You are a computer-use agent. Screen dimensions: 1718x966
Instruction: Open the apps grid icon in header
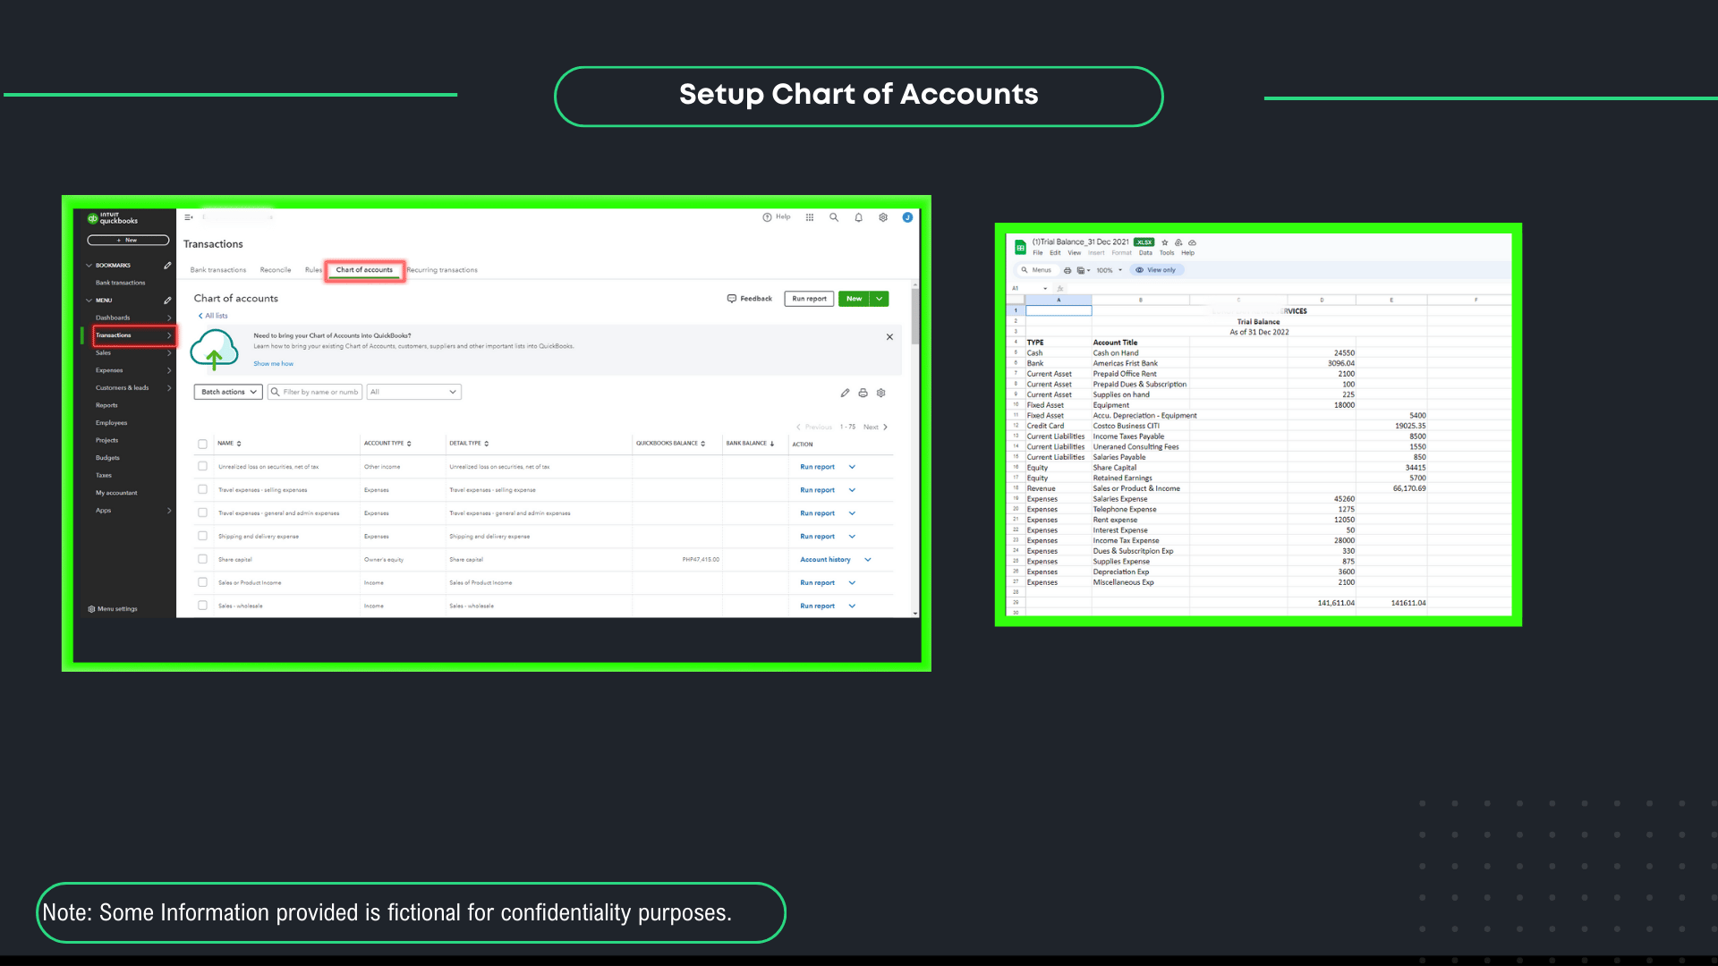(810, 217)
